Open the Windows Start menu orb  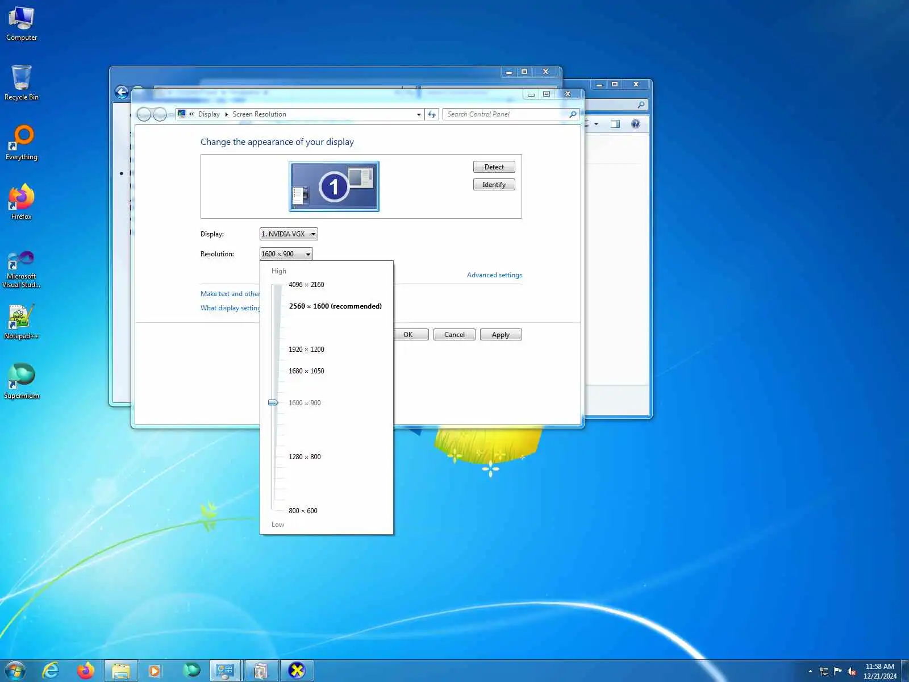pyautogui.click(x=15, y=671)
